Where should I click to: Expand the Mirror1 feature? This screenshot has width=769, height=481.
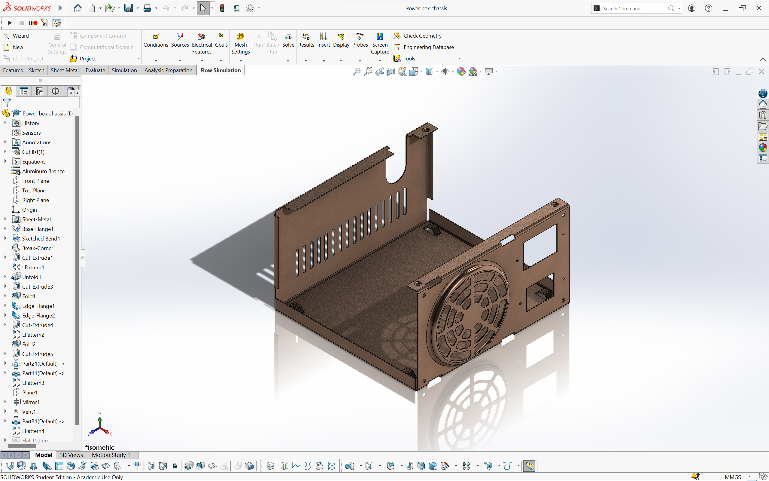[5, 402]
